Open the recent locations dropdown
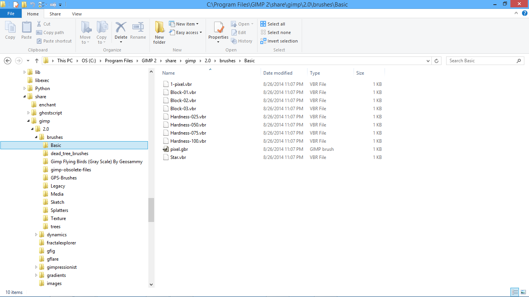 pyautogui.click(x=28, y=61)
